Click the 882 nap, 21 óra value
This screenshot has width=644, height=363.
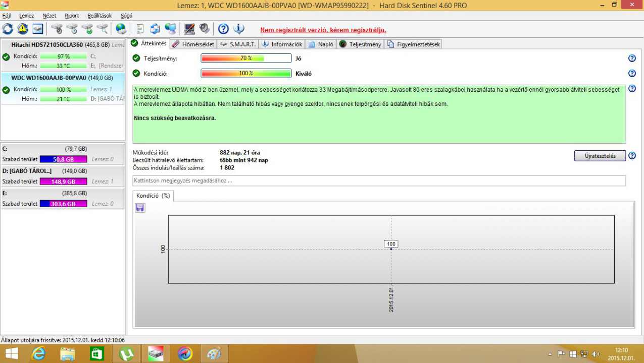click(x=240, y=153)
